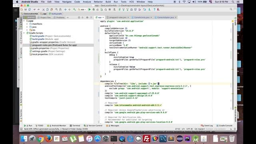Toggle the Build Variants side panel

(21, 98)
